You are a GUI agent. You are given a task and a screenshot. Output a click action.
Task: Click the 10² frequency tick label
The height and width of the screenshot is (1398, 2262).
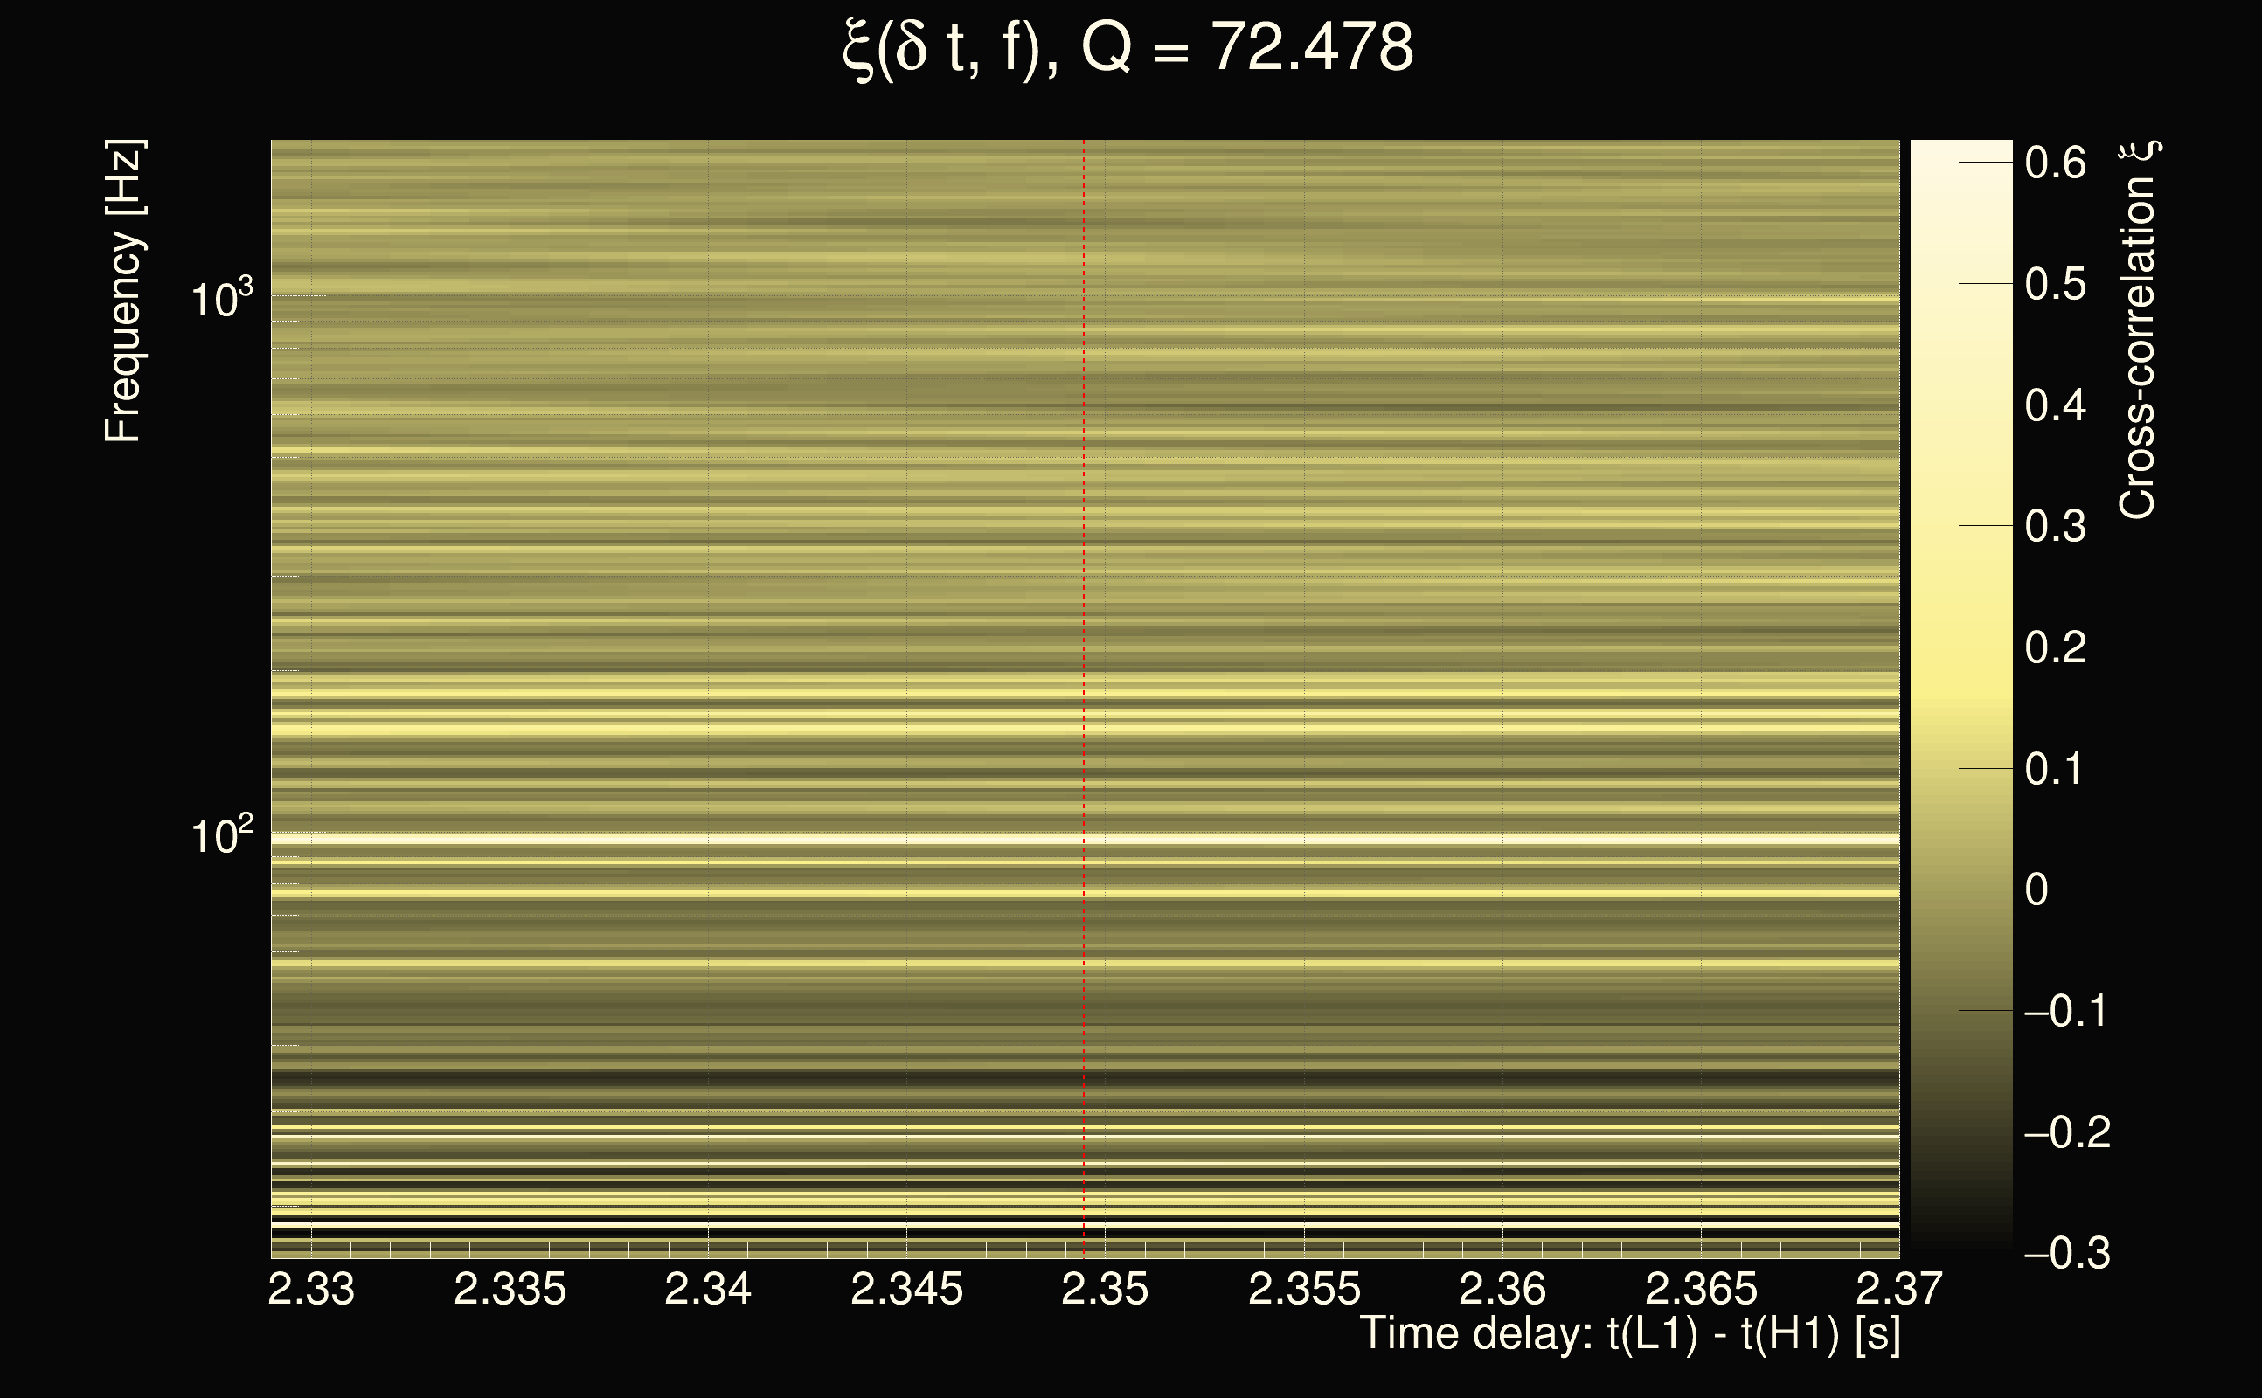[221, 836]
